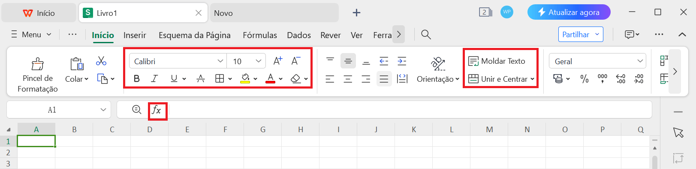
Task: Click the cell borders icon
Action: (x=220, y=78)
